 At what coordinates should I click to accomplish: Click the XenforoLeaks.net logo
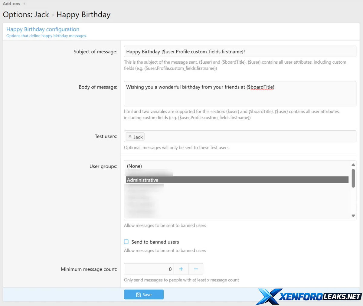click(x=309, y=296)
